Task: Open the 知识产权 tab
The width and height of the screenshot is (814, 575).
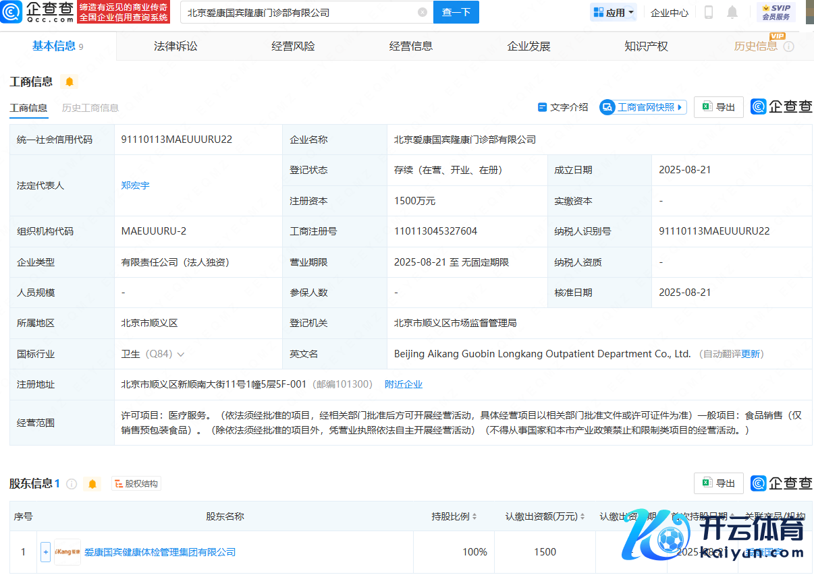Action: [646, 46]
